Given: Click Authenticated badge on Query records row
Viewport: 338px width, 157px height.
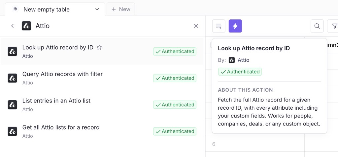Looking at the screenshot, I should click(175, 78).
